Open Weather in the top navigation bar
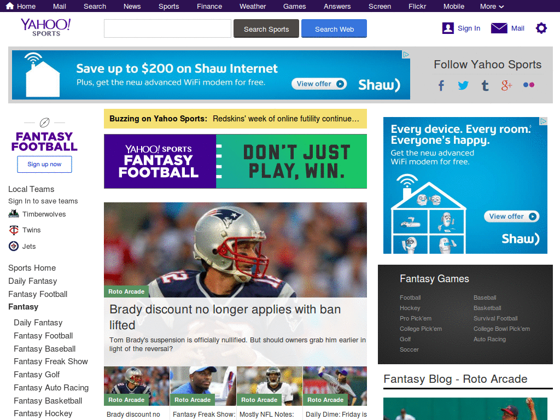 (x=253, y=7)
